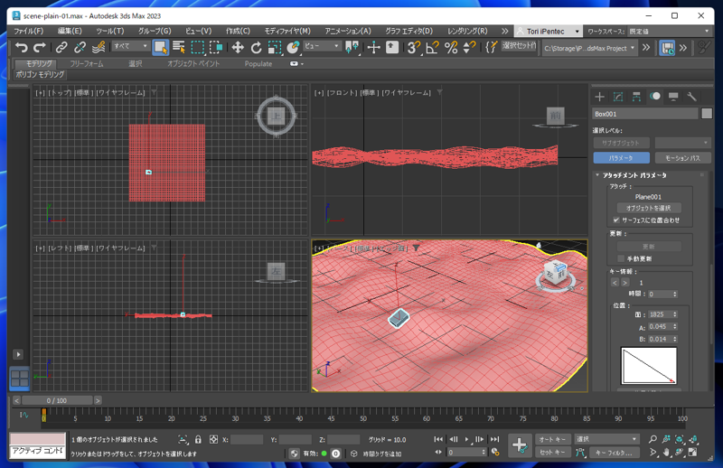Screen dimensions: 723x468
Task: Switch to the Modify command panel tab
Action: coord(618,97)
